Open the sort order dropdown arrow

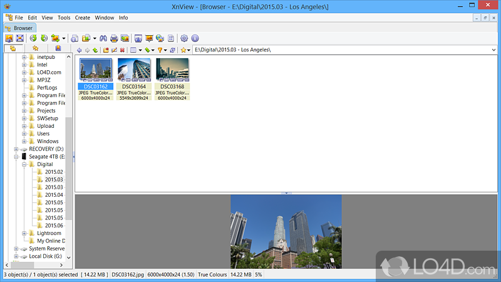click(153, 50)
